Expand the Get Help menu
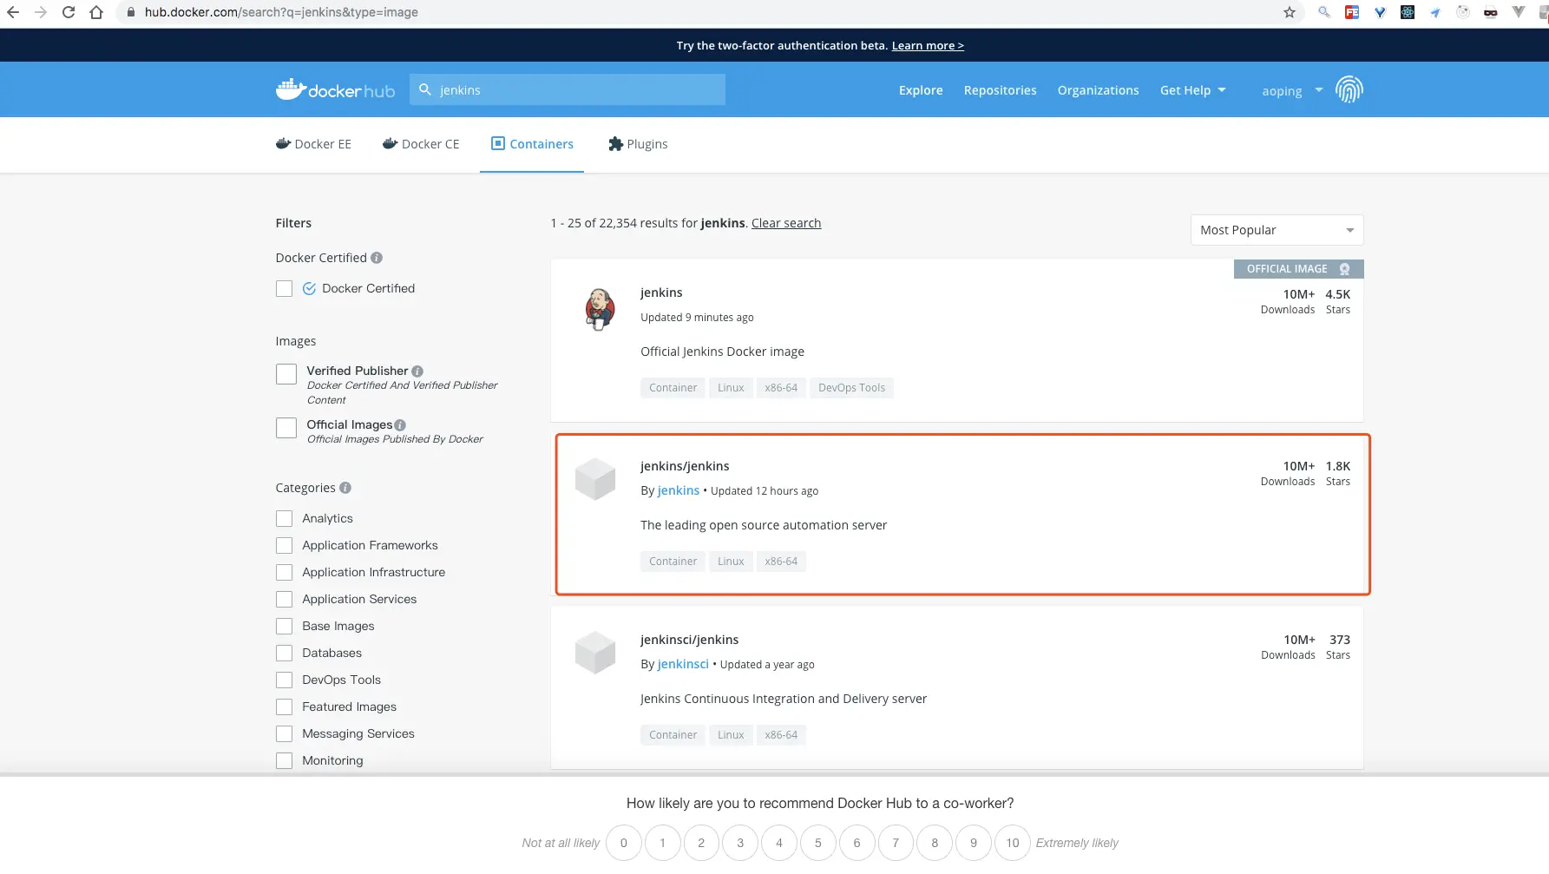The height and width of the screenshot is (874, 1549). [1193, 90]
